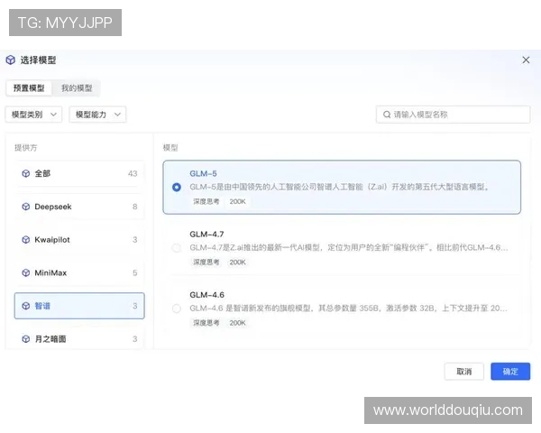The width and height of the screenshot is (541, 433).
Task: Select the GLM-4.6 radio button
Action: 177,309
